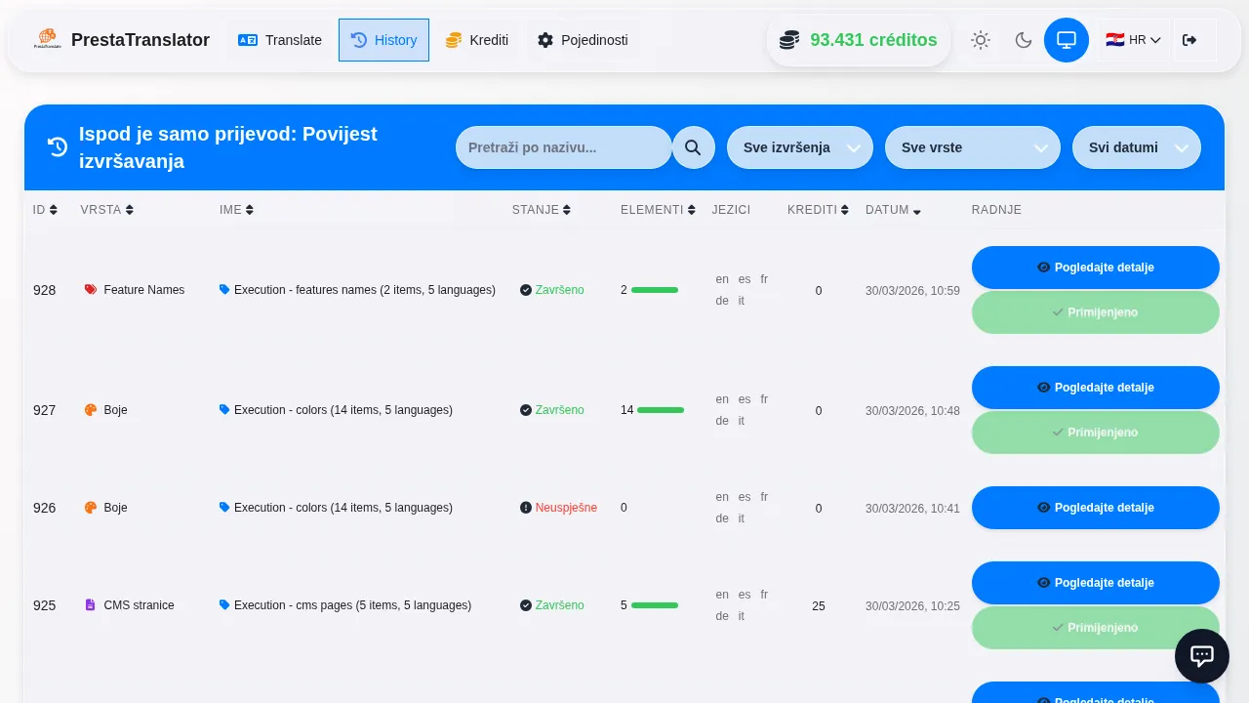Open the chat support bubble icon
Viewport: 1249px width, 703px height.
coord(1201,656)
